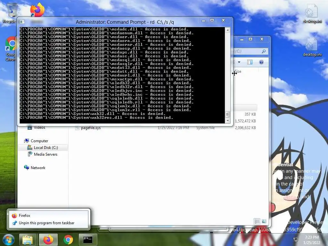Choose Unpin this program from taskbar

coord(49,223)
